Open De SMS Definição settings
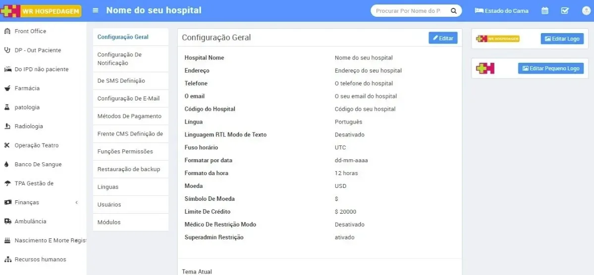Viewport: 594px width, 275px height. pos(131,81)
